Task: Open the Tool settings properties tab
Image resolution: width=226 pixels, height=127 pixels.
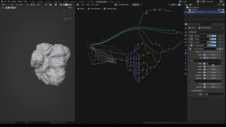Action: point(185,28)
